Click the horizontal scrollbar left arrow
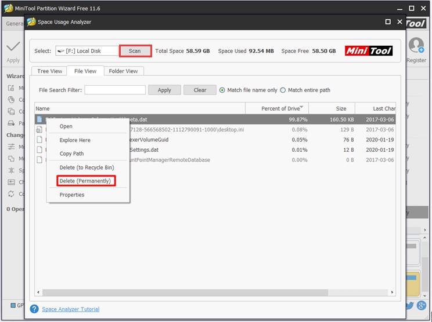Screen dimensions: 432x322 38,292
